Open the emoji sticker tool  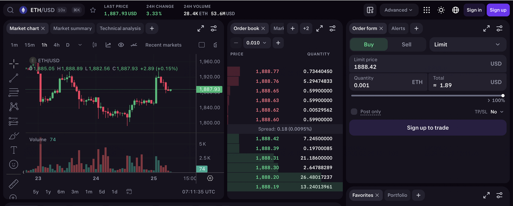pyautogui.click(x=14, y=164)
